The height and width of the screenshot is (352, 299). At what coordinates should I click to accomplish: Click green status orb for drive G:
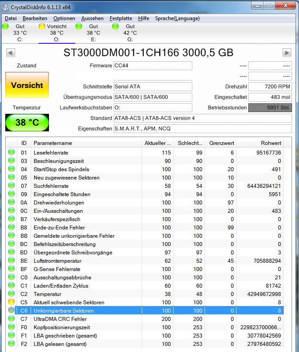point(115,26)
